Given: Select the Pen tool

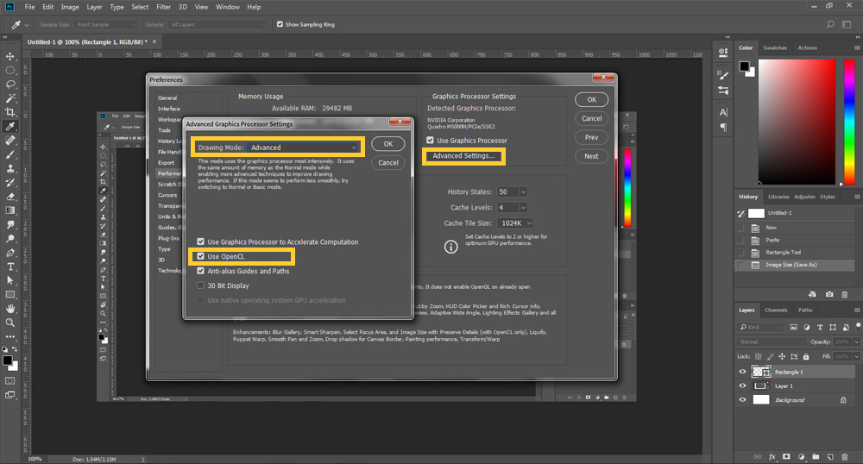Looking at the screenshot, I should (9, 253).
